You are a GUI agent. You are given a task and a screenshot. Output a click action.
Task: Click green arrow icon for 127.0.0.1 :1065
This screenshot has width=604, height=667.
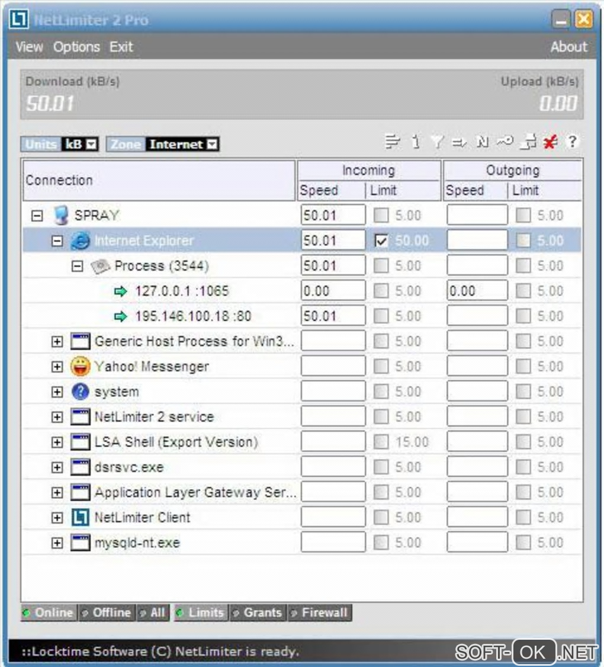[121, 291]
